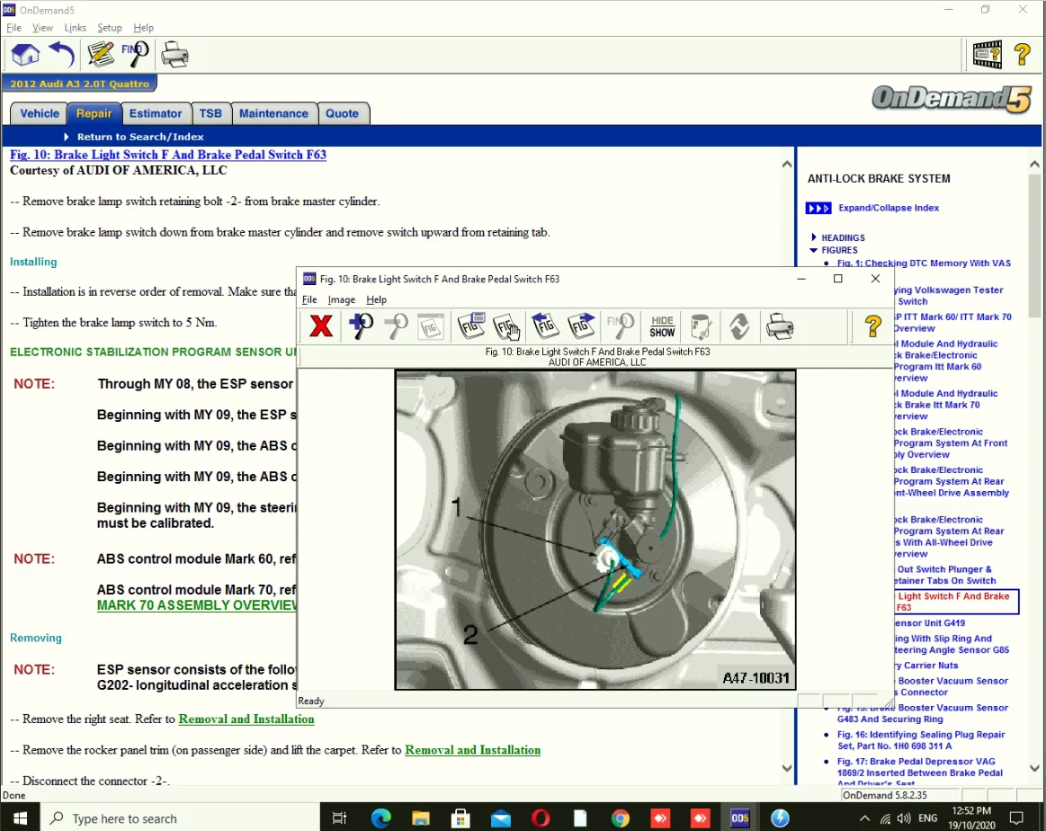This screenshot has width=1046, height=831.
Task: Toggle the HIDE SHOW button
Action: (x=662, y=326)
